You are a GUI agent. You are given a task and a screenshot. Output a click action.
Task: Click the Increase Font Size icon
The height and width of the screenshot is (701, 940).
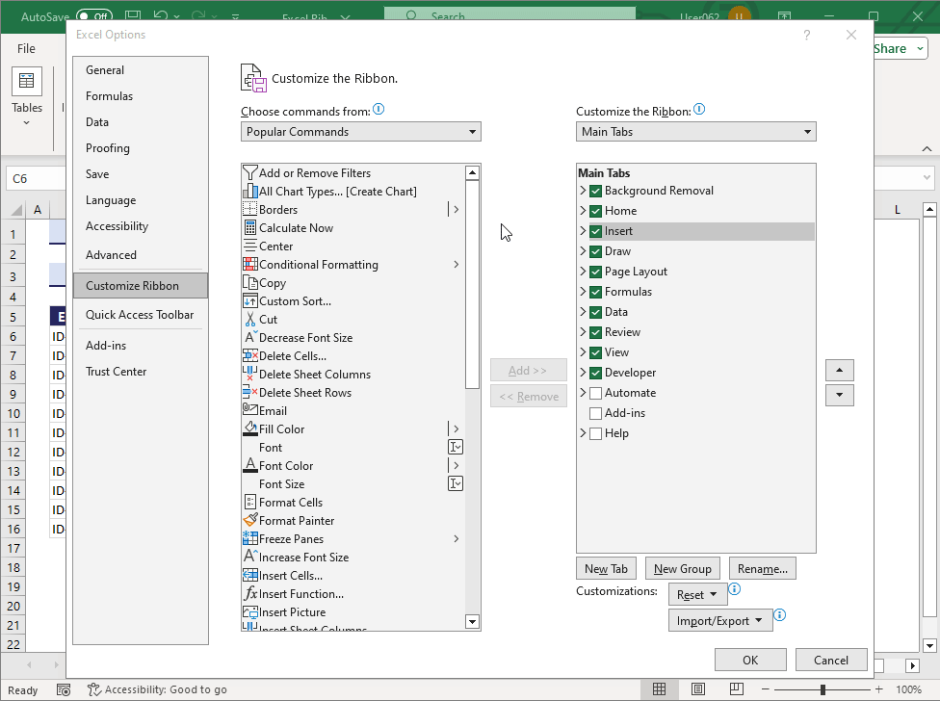pos(250,557)
